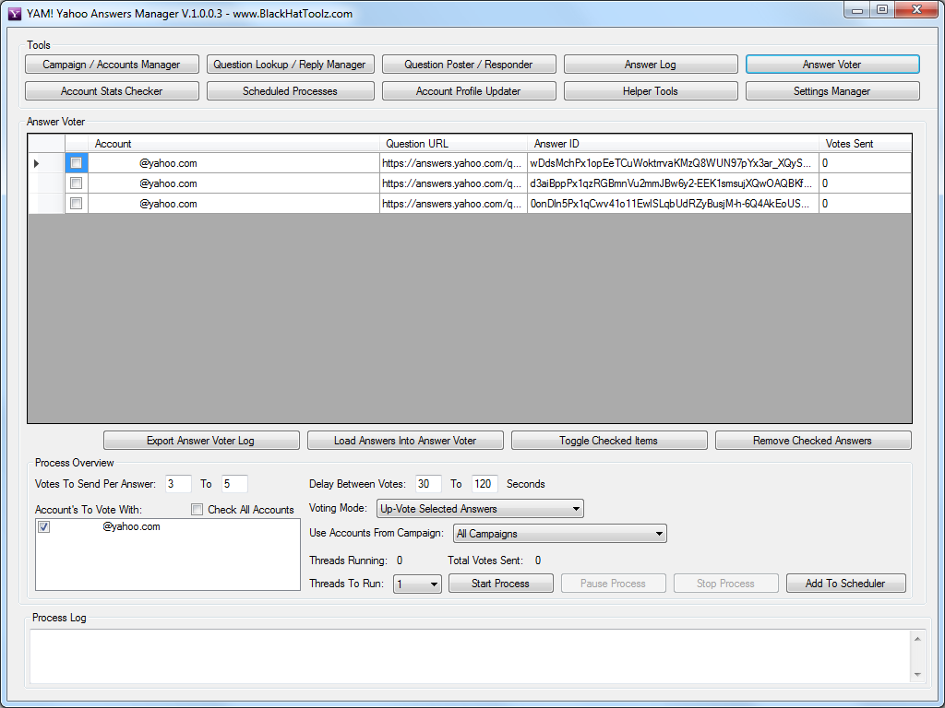
Task: Enable Check All Accounts checkbox
Action: coord(197,509)
